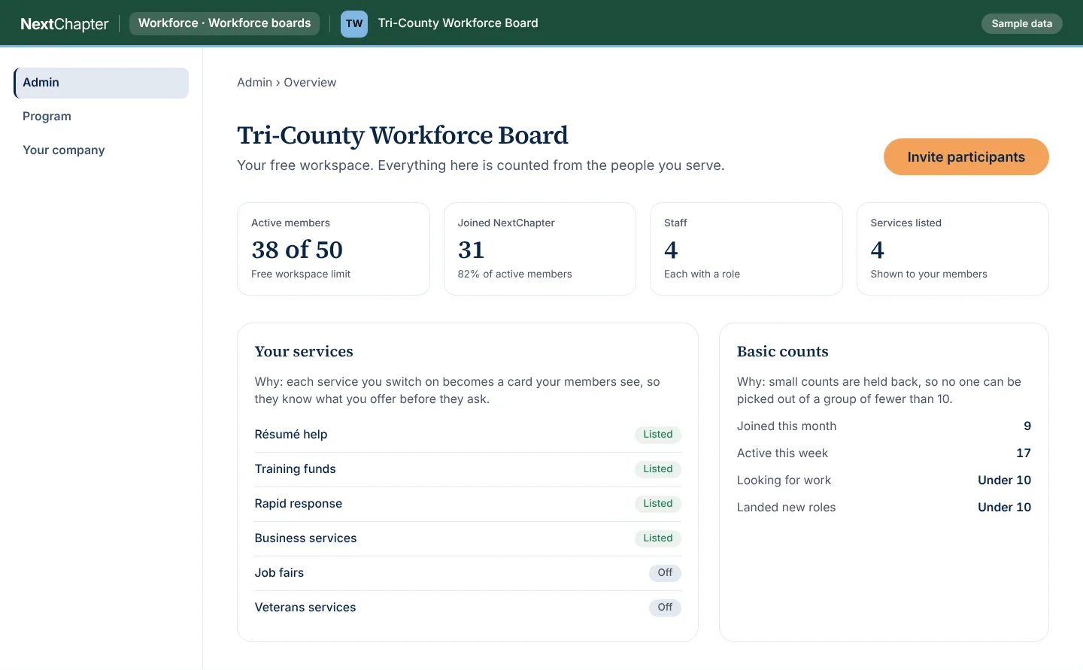Open the Workforce · Workforce boards selector
This screenshot has height=670, width=1083.
224,23
